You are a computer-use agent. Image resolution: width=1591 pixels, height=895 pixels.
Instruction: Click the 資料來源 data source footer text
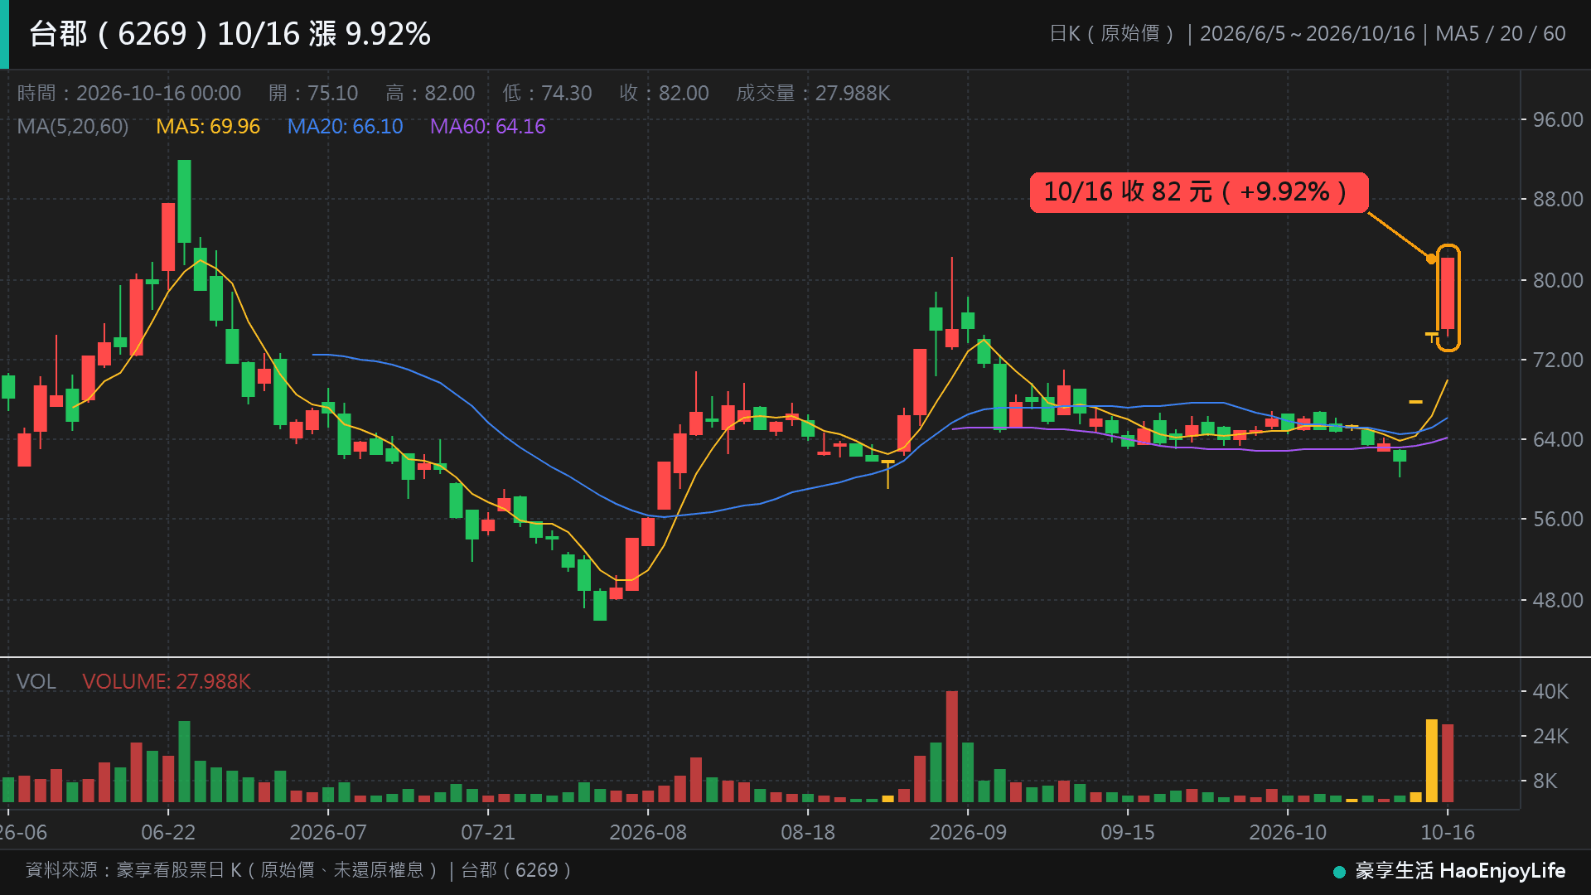[298, 870]
